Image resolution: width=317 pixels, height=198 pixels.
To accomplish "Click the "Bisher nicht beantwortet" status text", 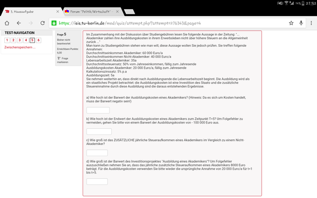I will (x=63, y=41).
